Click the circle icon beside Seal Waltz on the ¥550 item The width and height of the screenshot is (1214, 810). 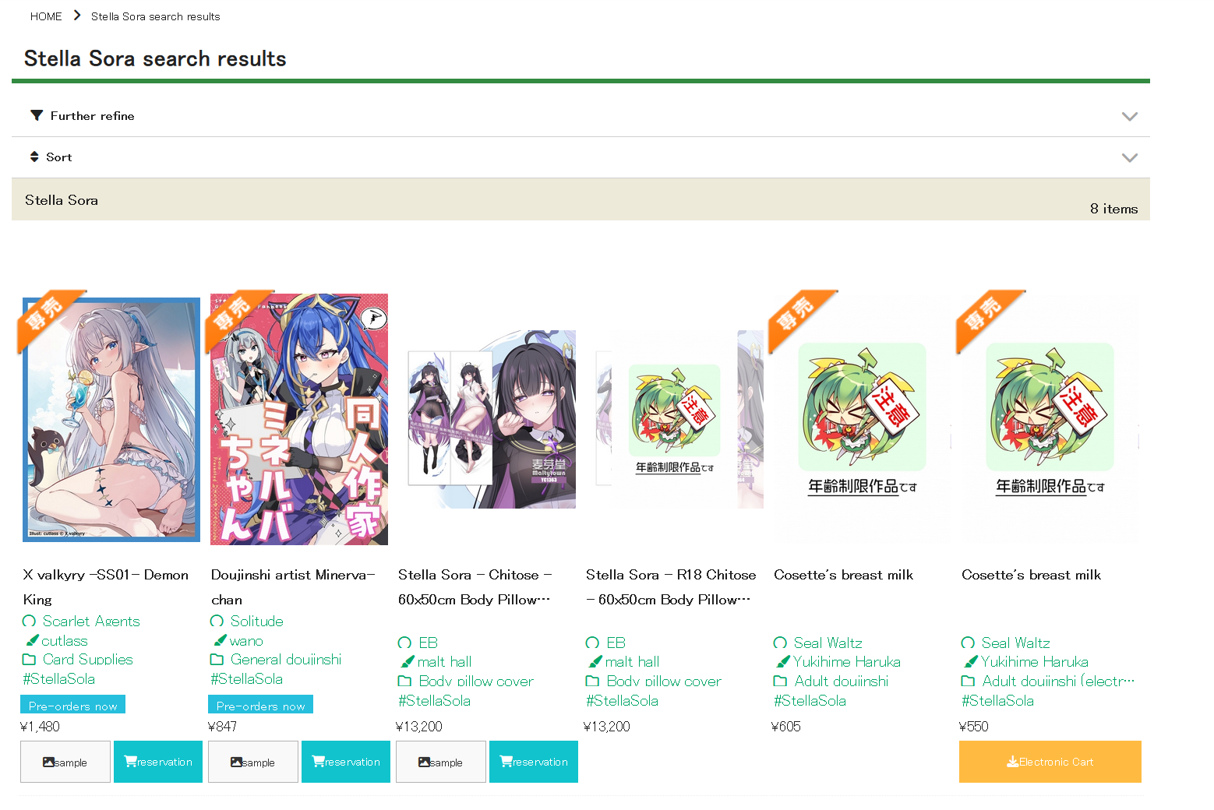coord(968,643)
